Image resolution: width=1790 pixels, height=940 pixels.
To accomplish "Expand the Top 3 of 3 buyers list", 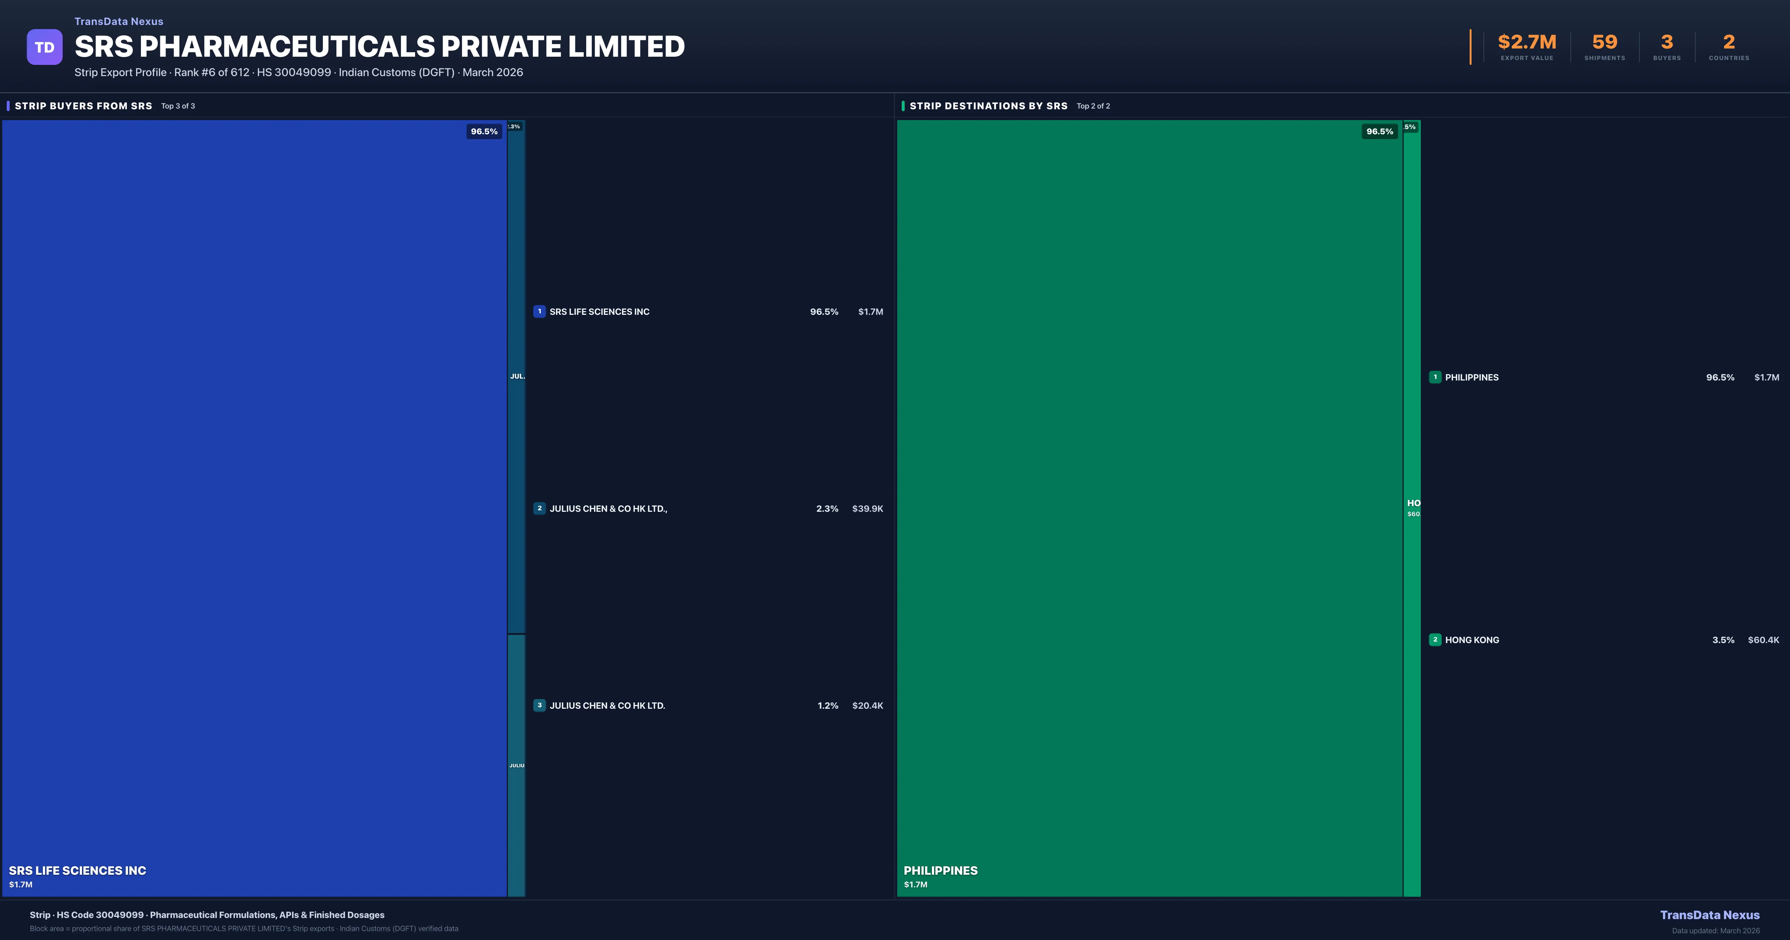I will pyautogui.click(x=178, y=106).
